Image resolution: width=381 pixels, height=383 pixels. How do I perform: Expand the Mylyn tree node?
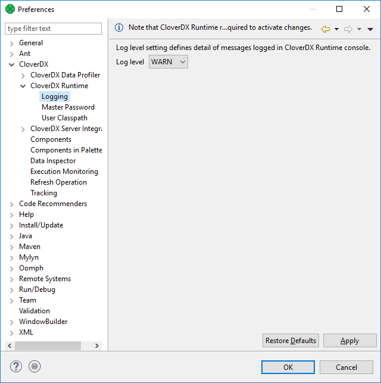click(12, 258)
